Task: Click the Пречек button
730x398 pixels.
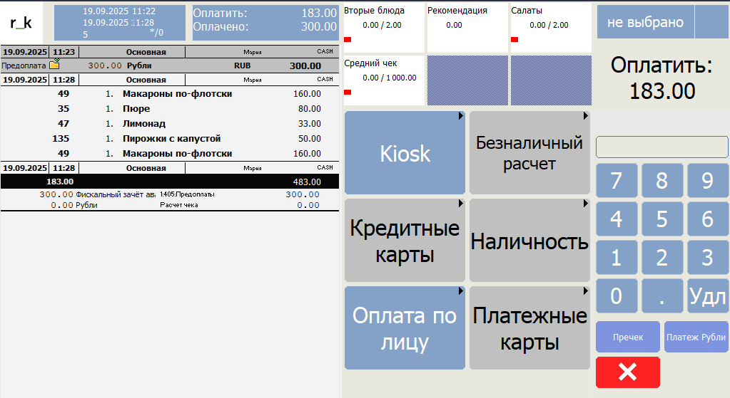Action: click(628, 337)
